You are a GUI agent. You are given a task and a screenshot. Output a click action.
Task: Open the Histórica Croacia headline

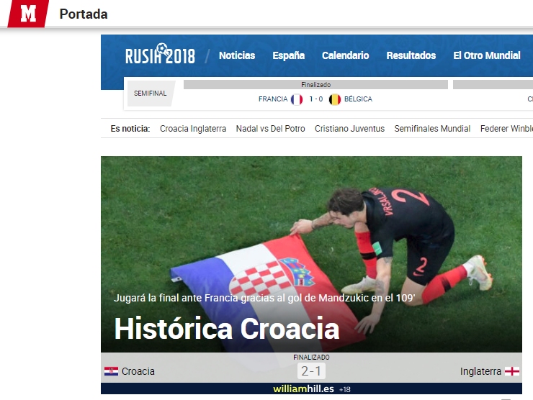click(x=227, y=328)
